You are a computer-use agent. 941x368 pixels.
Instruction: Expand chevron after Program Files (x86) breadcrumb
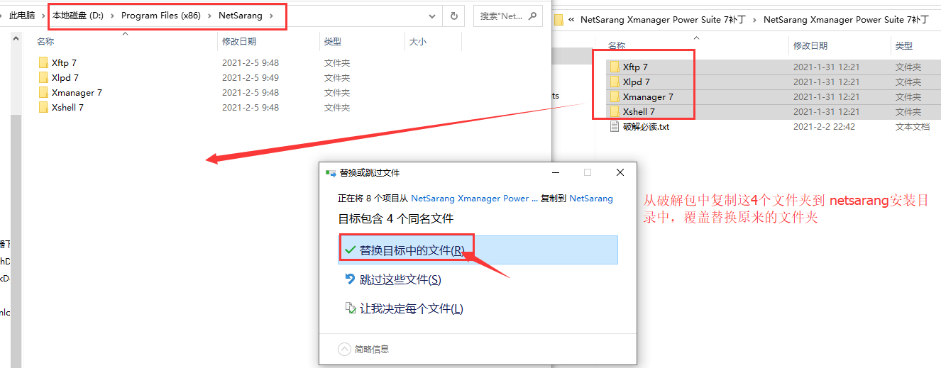tap(209, 16)
